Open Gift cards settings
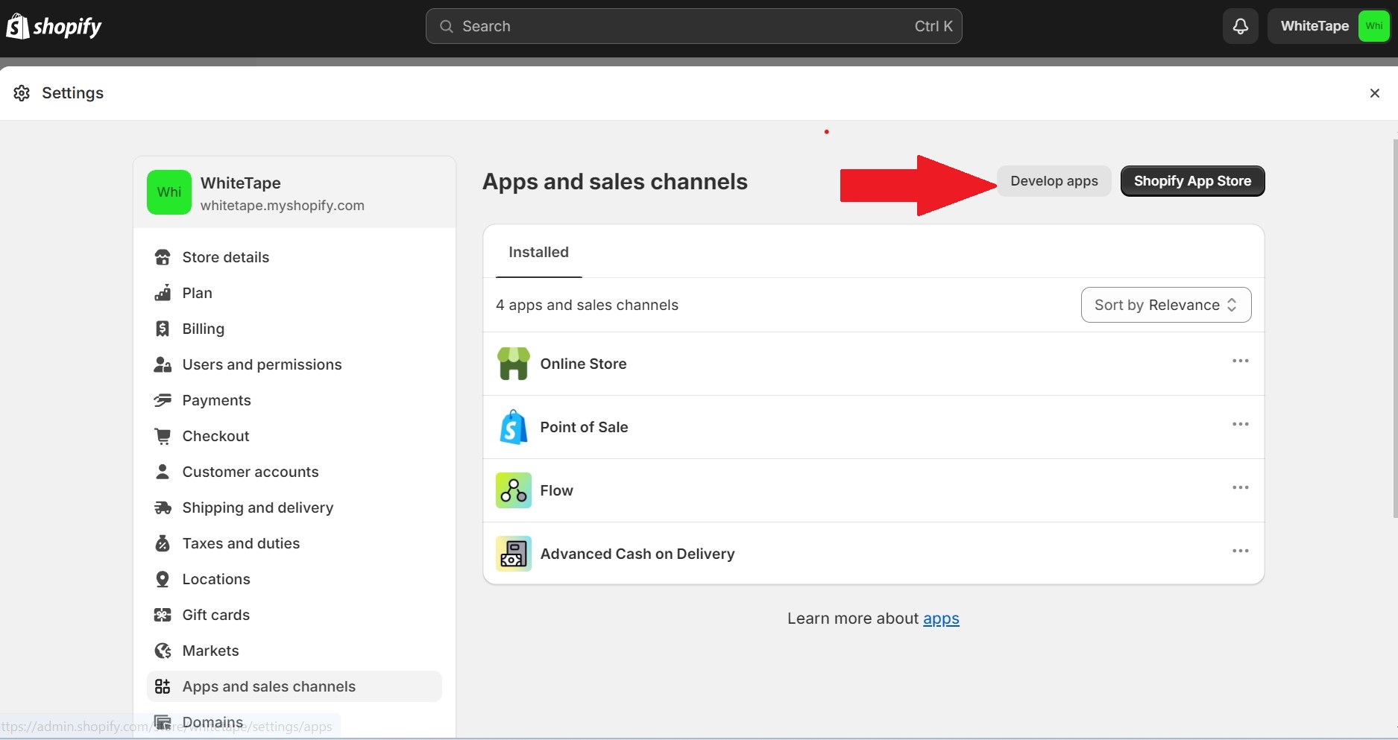This screenshot has width=1398, height=740. pos(294,615)
